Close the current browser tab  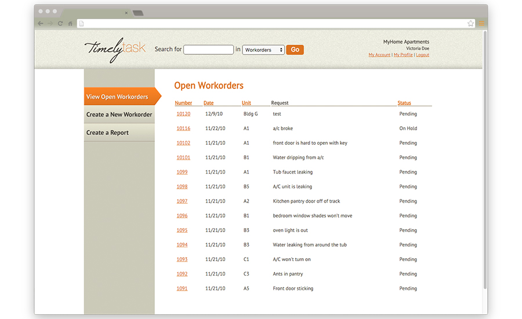pyautogui.click(x=126, y=13)
